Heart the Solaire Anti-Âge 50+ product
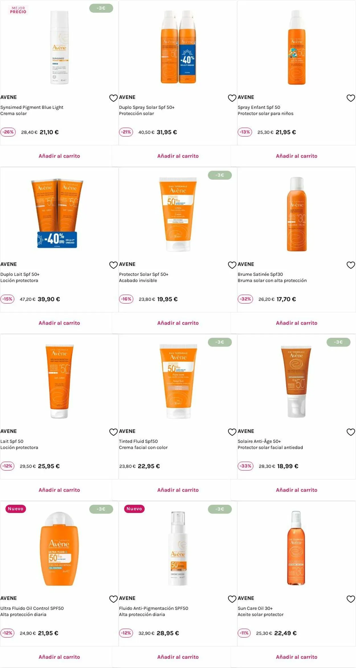356x668 pixels. click(x=351, y=432)
